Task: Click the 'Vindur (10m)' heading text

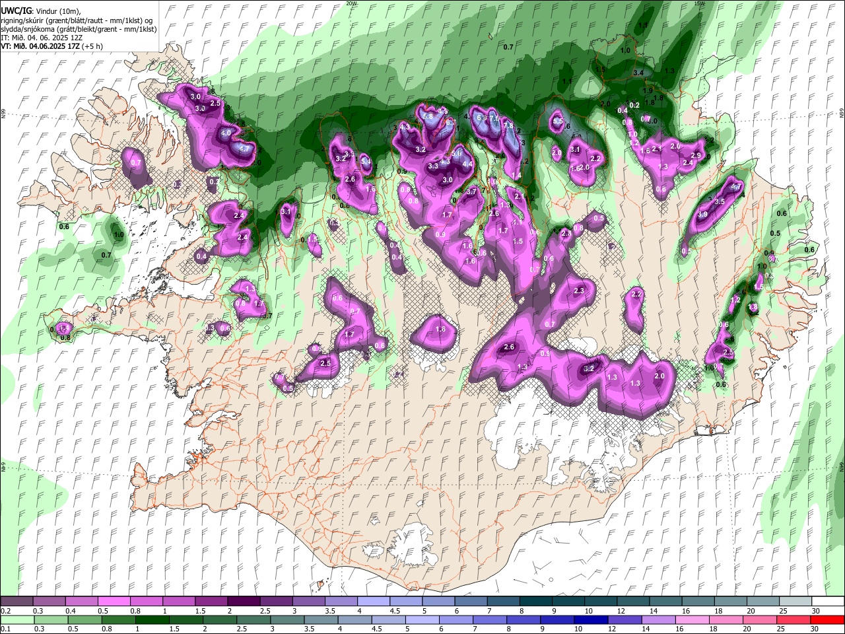Action: (58, 11)
